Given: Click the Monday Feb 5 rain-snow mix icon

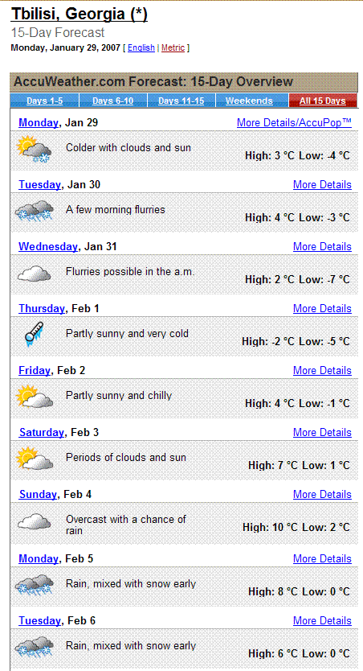Looking at the screenshot, I should pos(35,585).
